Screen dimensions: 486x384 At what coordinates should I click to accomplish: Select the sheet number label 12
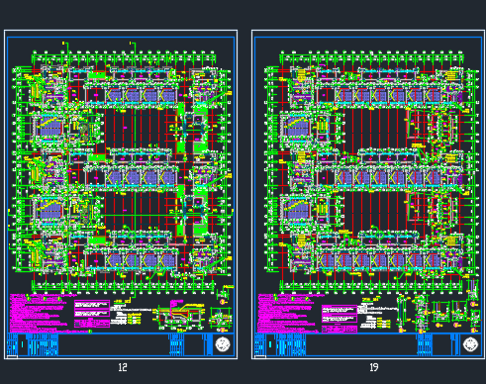(x=123, y=367)
